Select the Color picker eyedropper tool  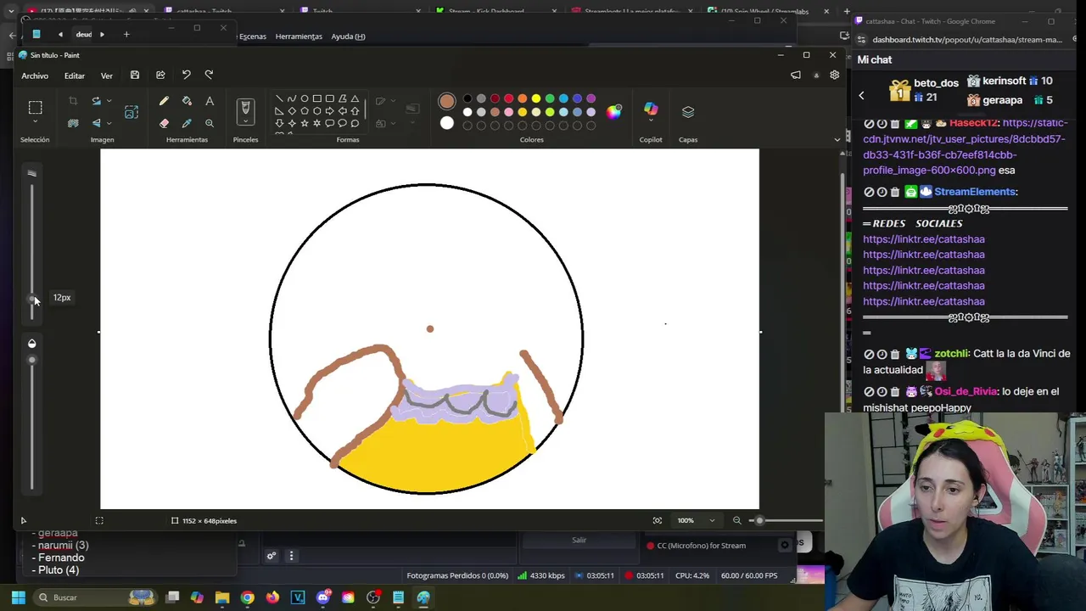pyautogui.click(x=187, y=123)
